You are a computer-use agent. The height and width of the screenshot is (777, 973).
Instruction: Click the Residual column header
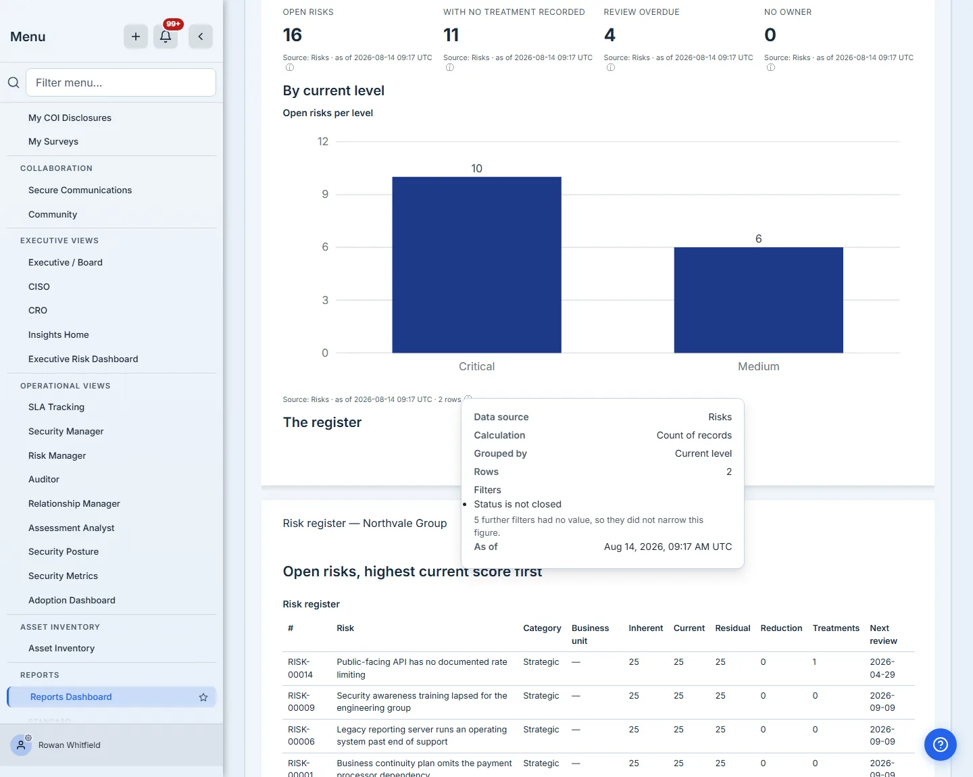point(733,628)
